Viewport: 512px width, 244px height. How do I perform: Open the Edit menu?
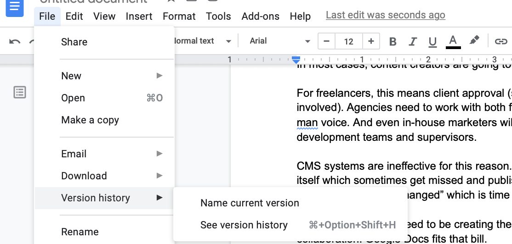74,17
